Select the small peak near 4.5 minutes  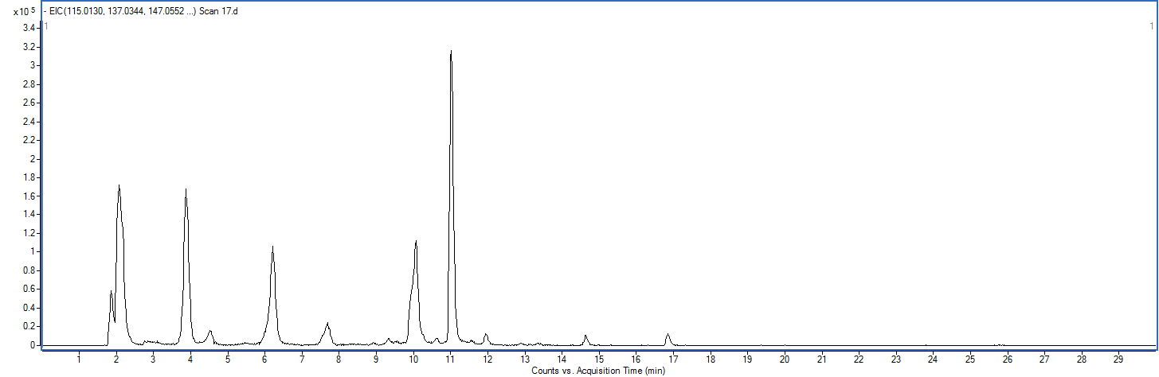(210, 332)
